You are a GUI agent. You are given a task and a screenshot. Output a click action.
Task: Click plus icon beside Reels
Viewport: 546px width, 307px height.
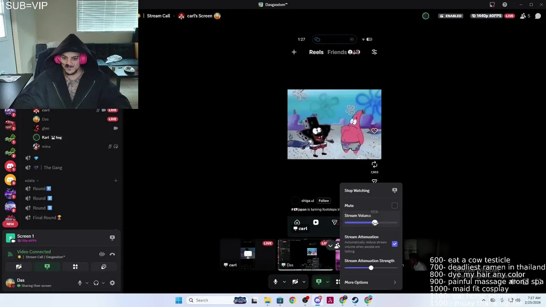tap(294, 52)
